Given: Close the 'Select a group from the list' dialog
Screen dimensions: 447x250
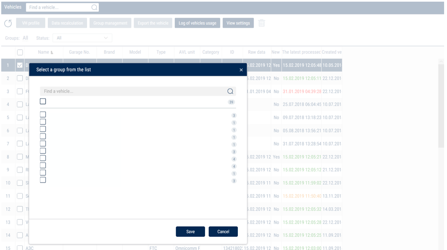Looking at the screenshot, I should 241,70.
